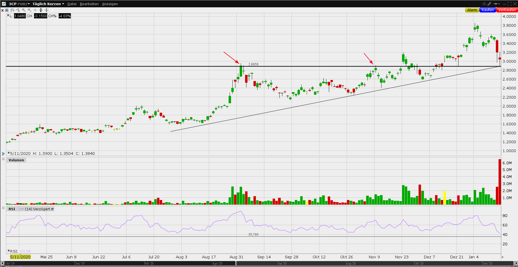Open the Täglich Kerzen timeframe dropdown
This screenshot has width=518, height=267.
point(48,4)
